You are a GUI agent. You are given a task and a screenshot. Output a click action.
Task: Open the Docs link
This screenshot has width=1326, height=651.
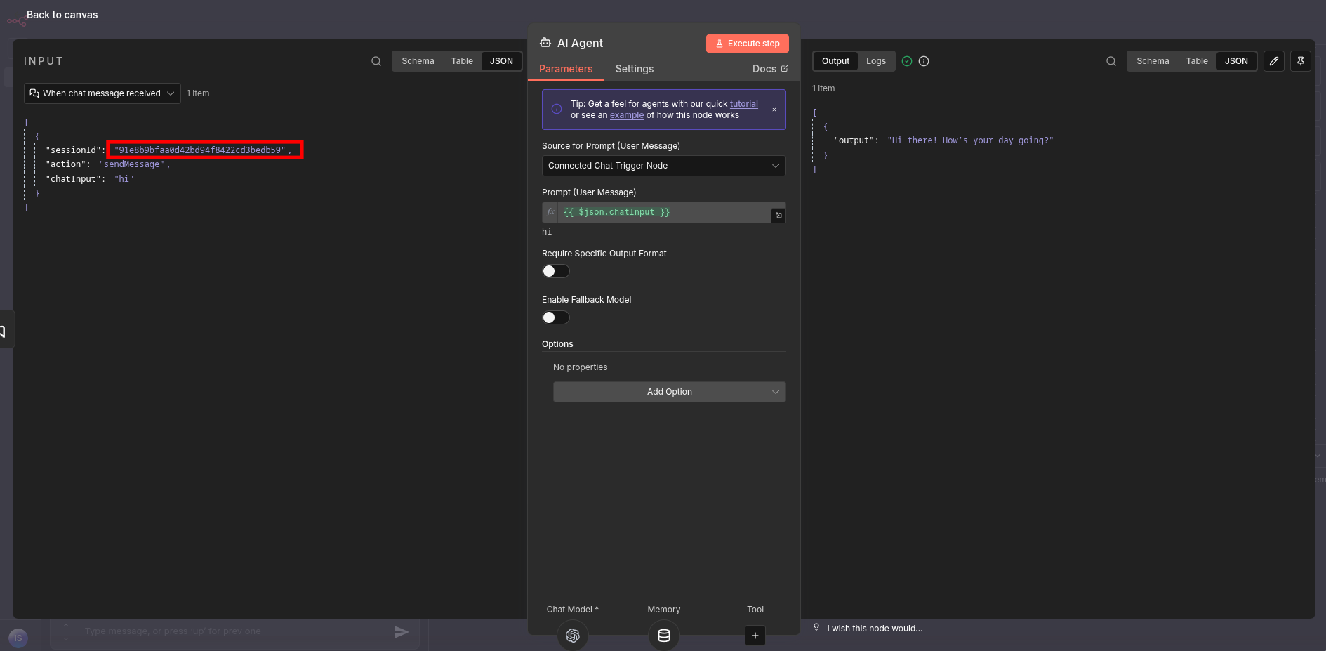click(770, 69)
